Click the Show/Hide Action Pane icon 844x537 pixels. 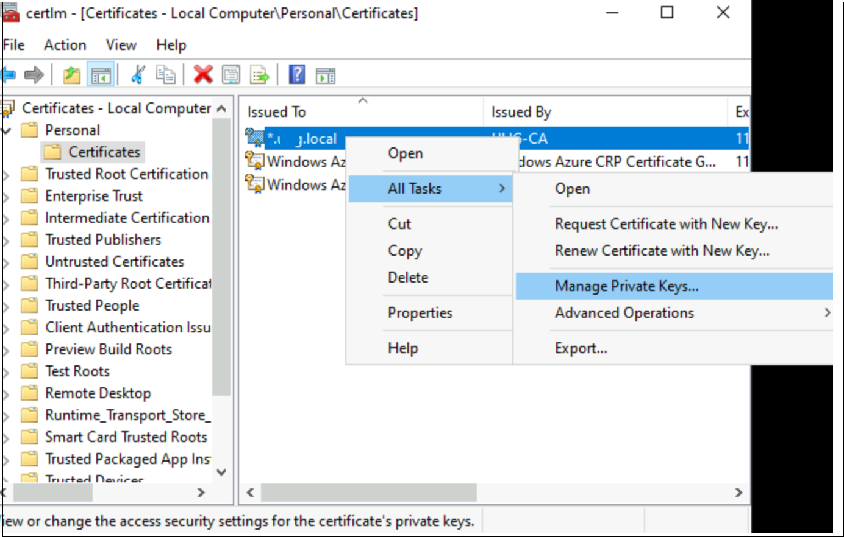point(325,75)
